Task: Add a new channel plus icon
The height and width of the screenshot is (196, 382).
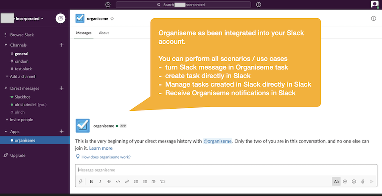Action: coord(62,45)
